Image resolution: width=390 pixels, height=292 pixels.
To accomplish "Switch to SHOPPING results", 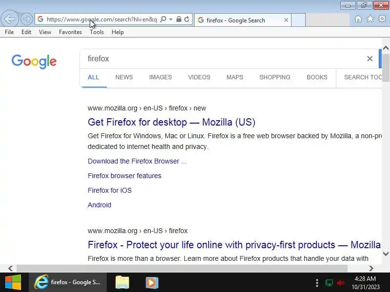I will click(x=275, y=77).
